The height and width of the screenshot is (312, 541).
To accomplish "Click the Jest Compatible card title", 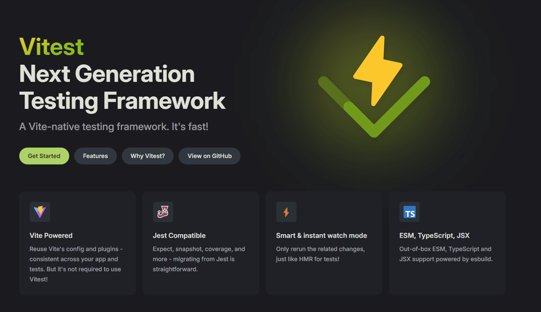I will [x=179, y=236].
